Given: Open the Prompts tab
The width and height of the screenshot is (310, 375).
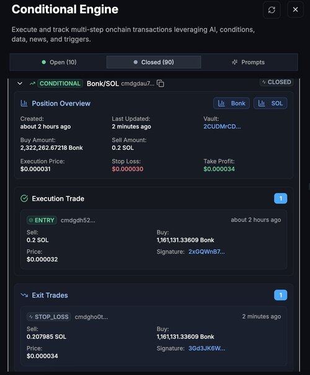Looking at the screenshot, I should [249, 62].
